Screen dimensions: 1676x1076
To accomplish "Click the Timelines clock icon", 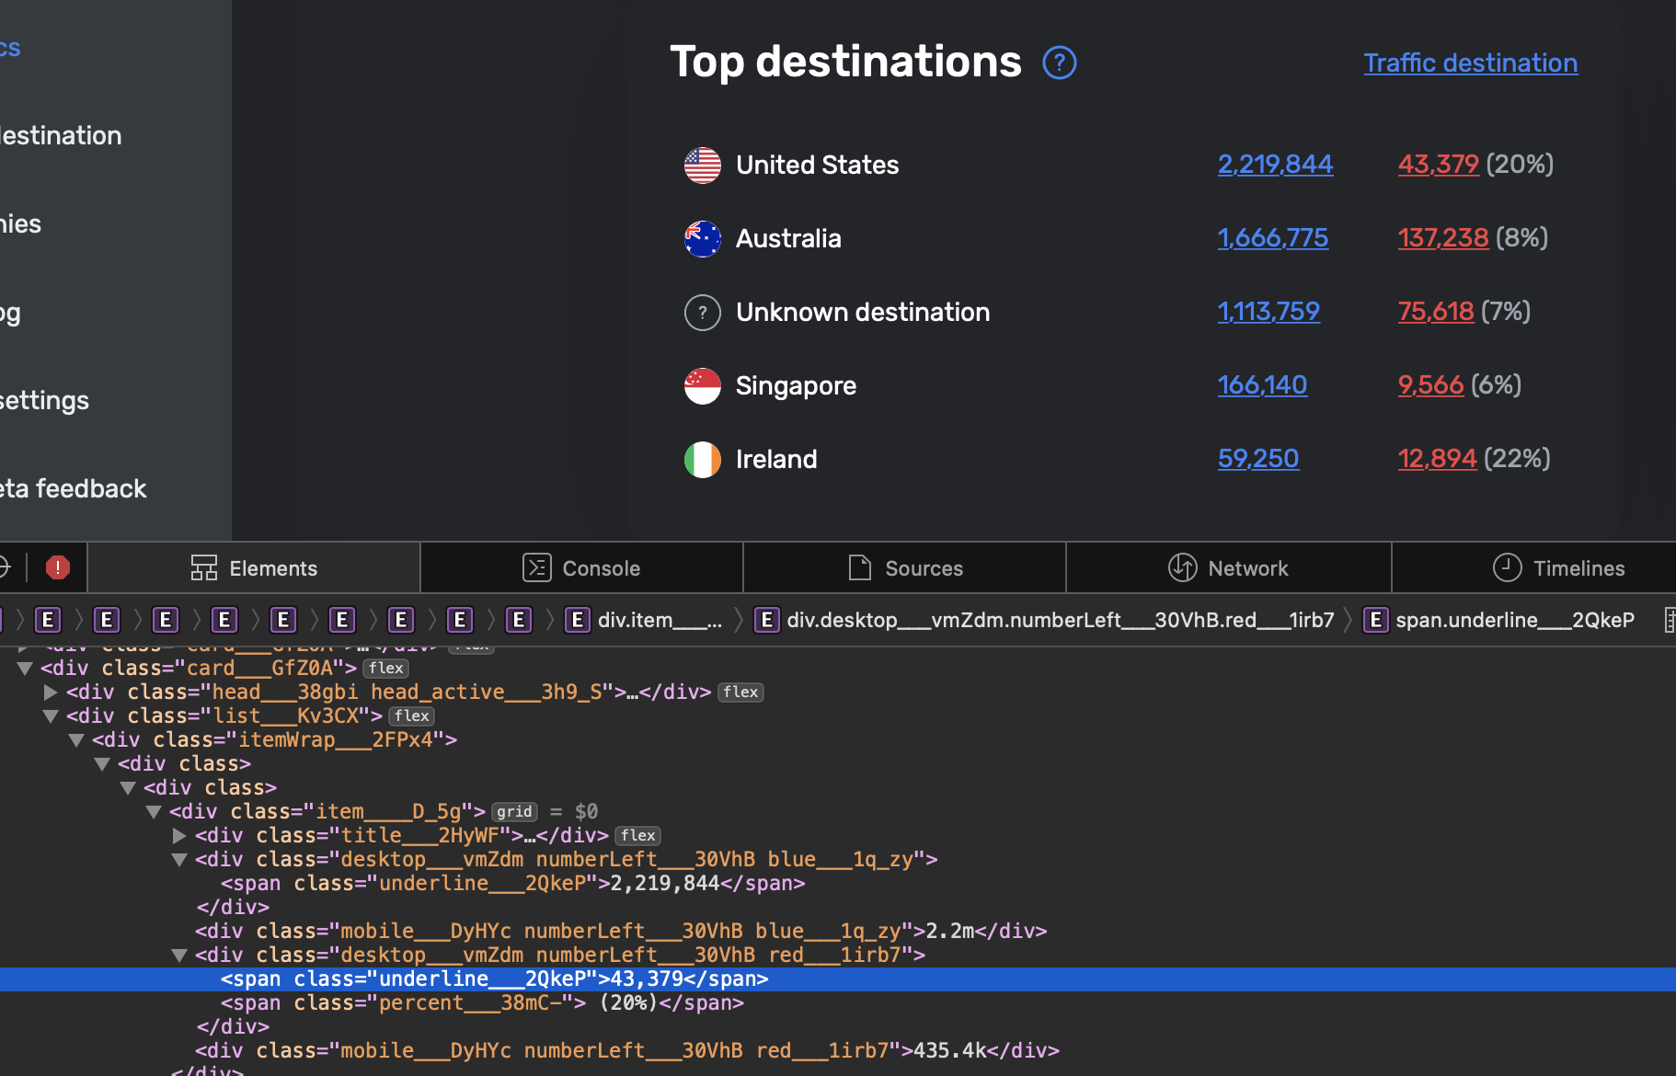I will pos(1507,567).
